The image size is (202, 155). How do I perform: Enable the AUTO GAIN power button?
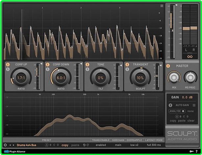point(170,105)
